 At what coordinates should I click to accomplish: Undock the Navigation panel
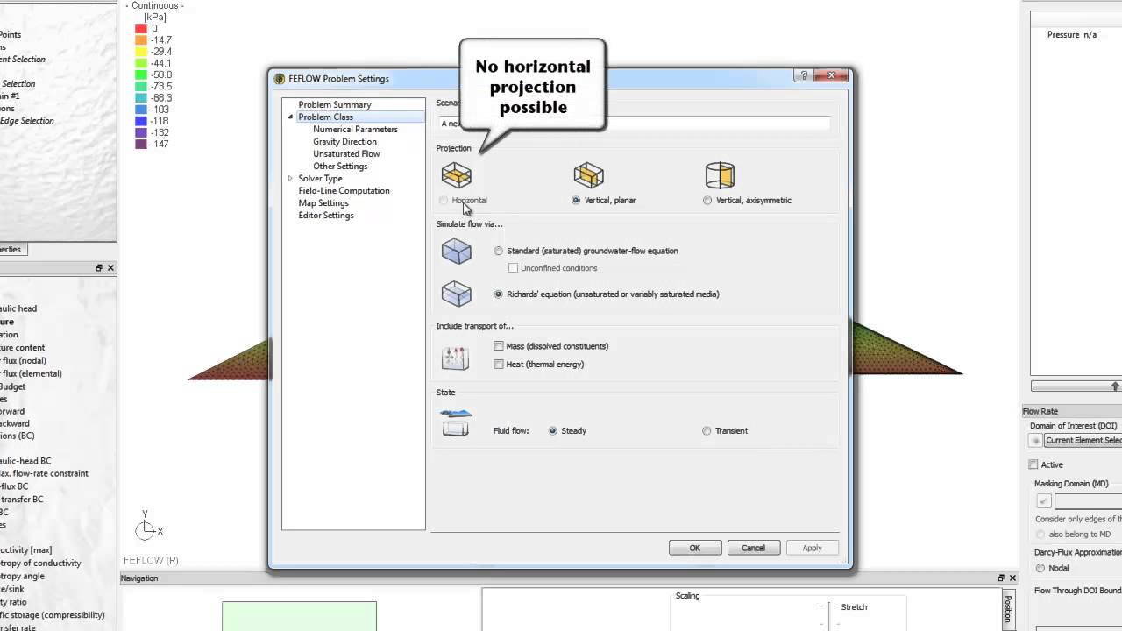(1001, 578)
